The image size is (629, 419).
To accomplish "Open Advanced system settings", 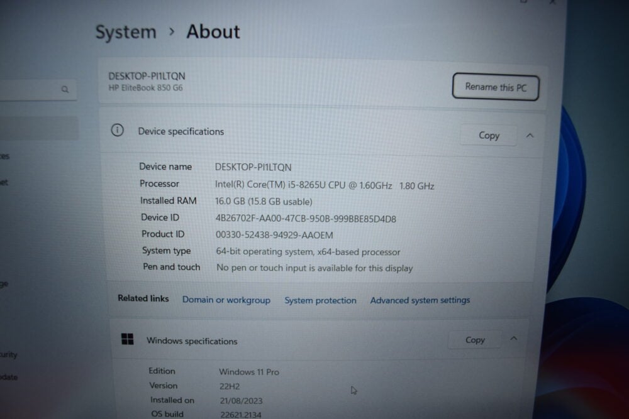I will [420, 300].
